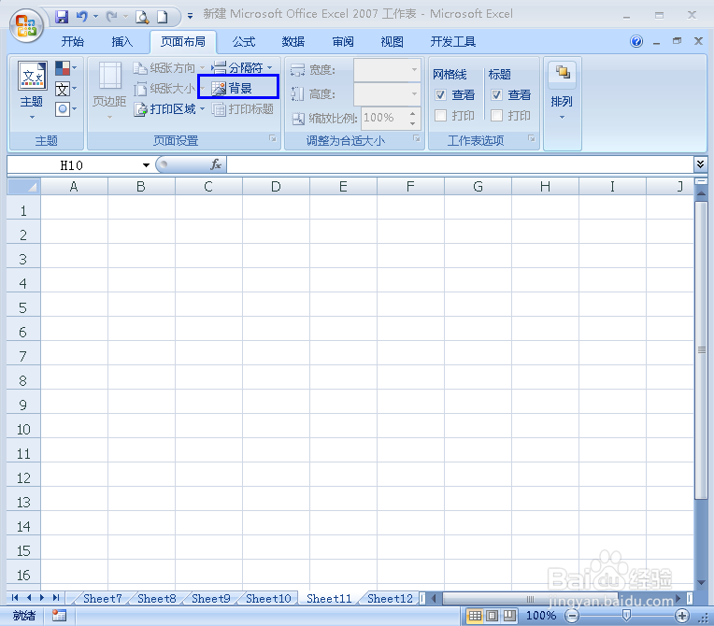Image resolution: width=714 pixels, height=626 pixels.
Task: Toggle gridlines view (网格线 查看) checkbox
Action: tap(440, 94)
